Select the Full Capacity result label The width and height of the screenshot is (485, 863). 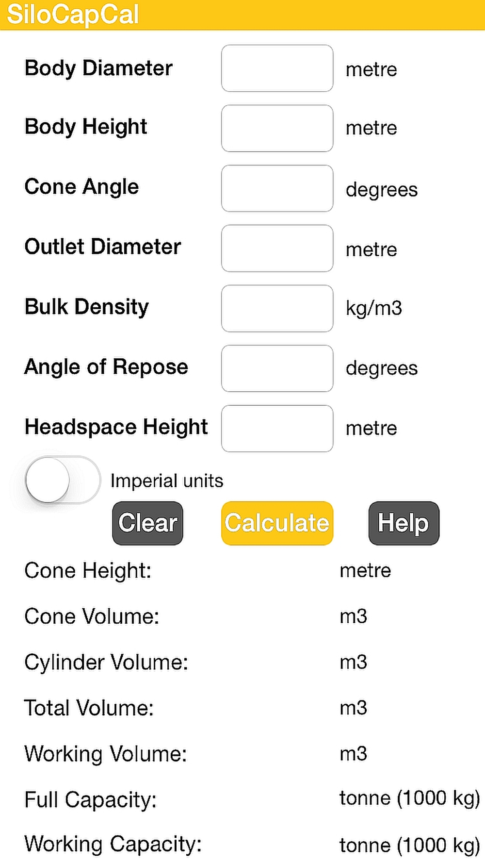click(91, 800)
